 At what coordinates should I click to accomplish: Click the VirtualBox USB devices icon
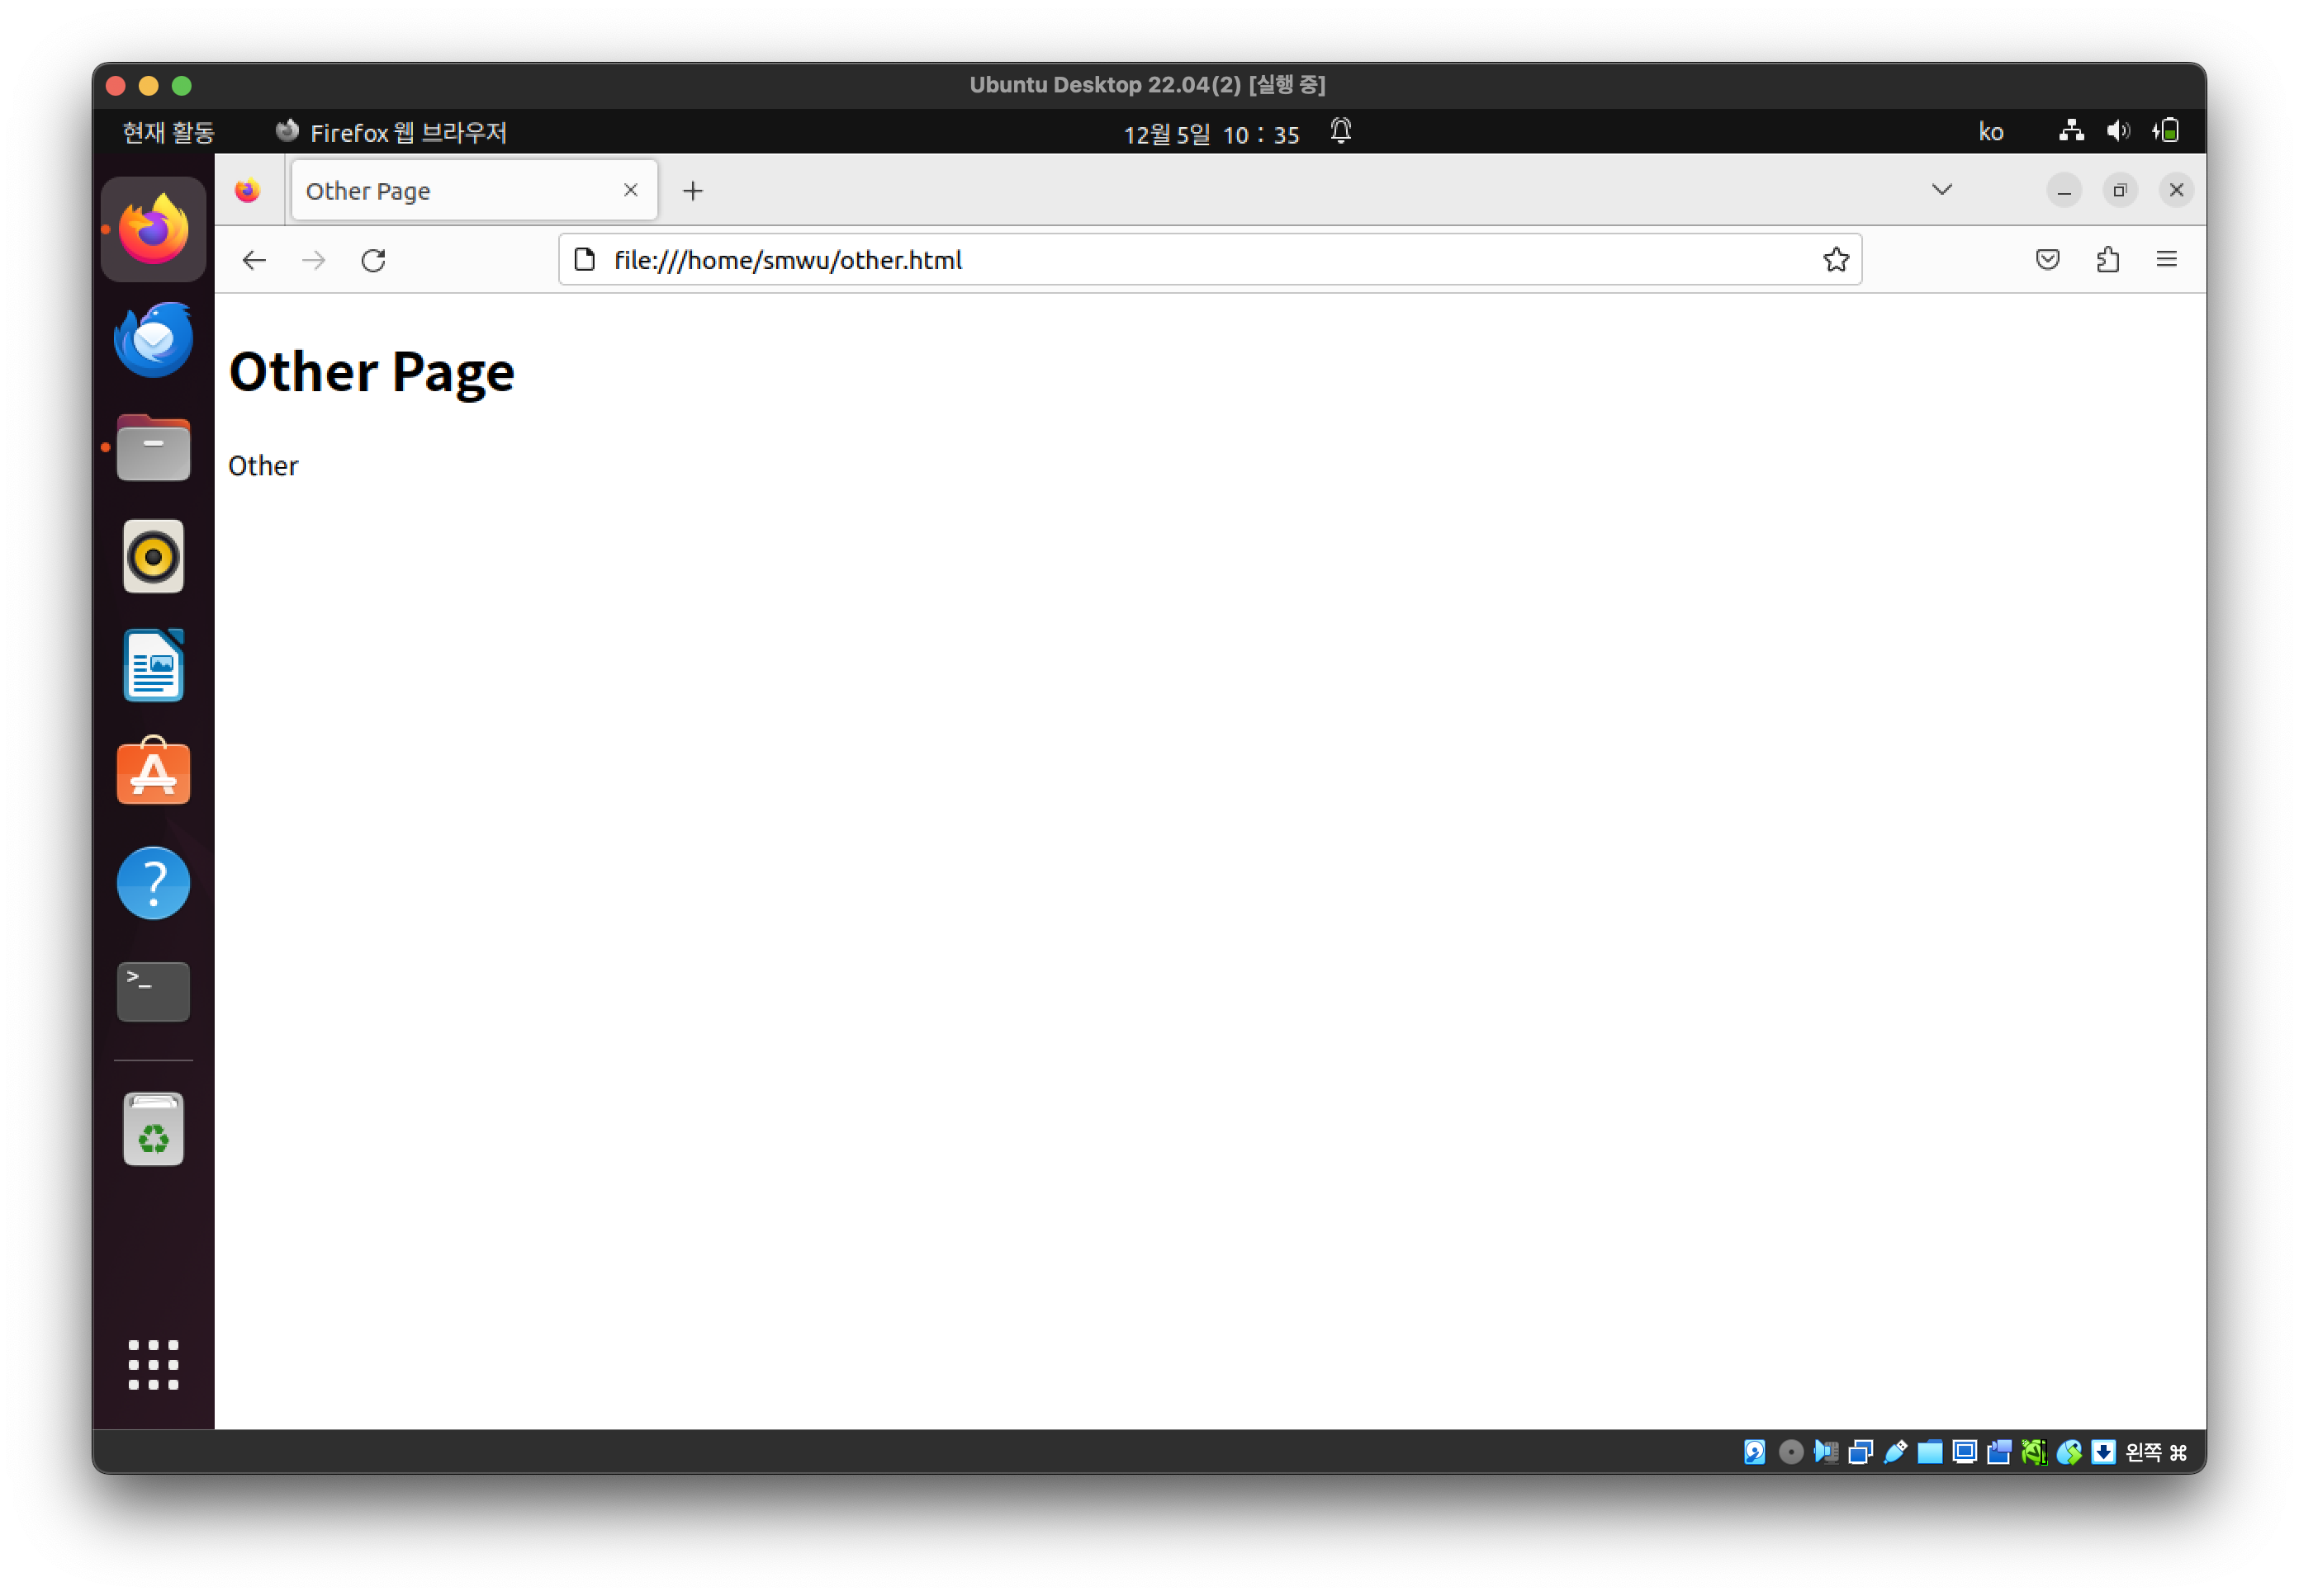point(1895,1452)
